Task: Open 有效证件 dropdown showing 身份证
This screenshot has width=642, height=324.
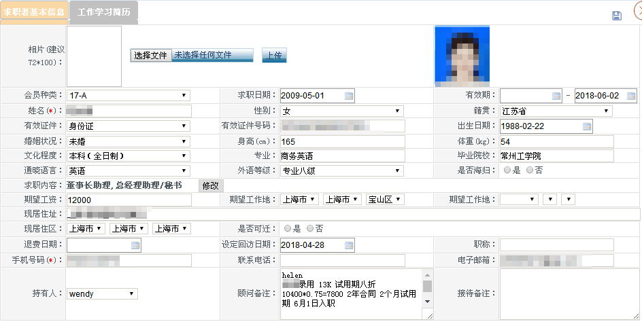Action: tap(129, 126)
